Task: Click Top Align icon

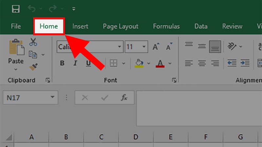Action: (189, 44)
